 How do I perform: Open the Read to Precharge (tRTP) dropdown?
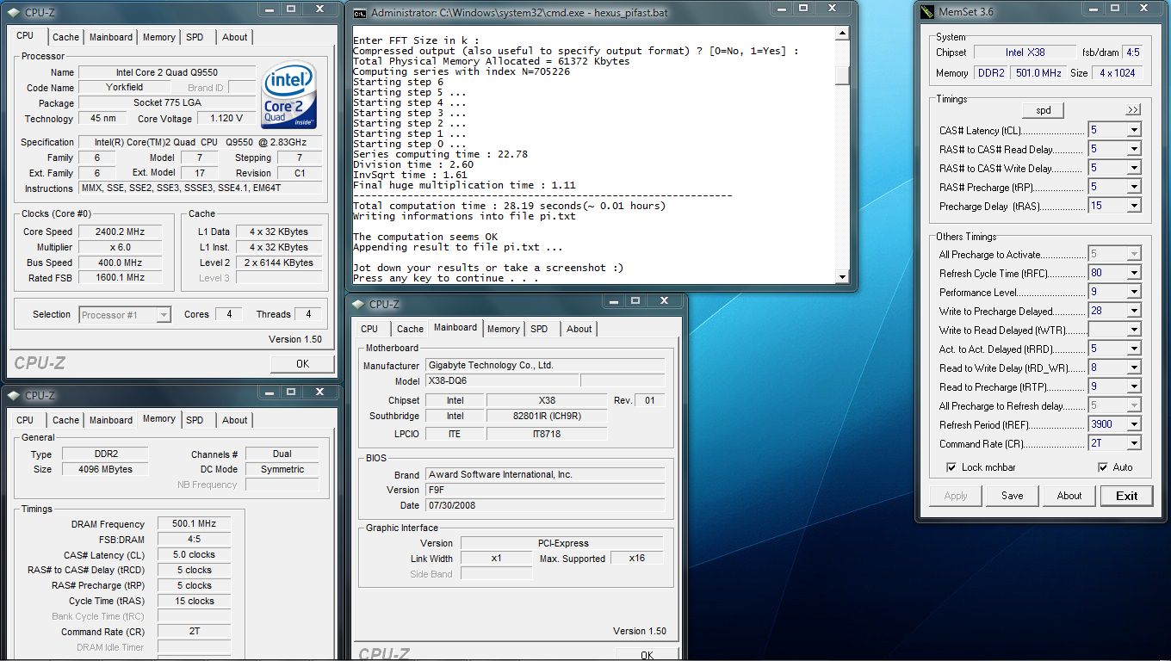point(1133,386)
